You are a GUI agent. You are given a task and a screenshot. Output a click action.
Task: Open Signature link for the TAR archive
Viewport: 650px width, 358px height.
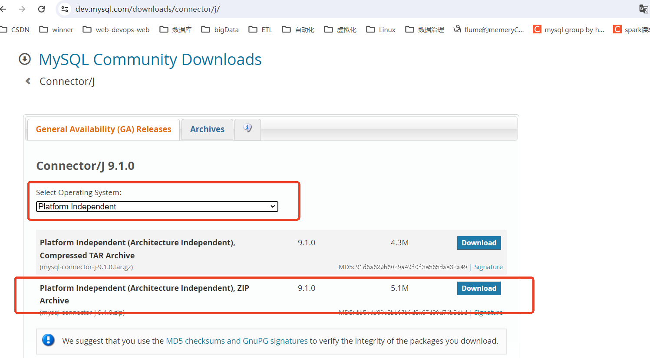(x=488, y=267)
